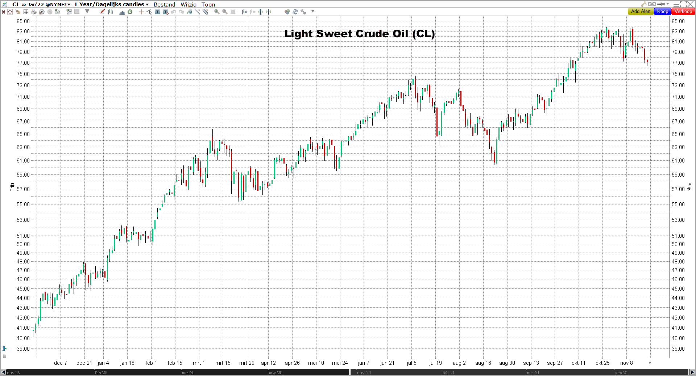Viewport: 696px width, 376px height.
Task: Click the small plus marker at the right of the date axis
Action: (650, 363)
